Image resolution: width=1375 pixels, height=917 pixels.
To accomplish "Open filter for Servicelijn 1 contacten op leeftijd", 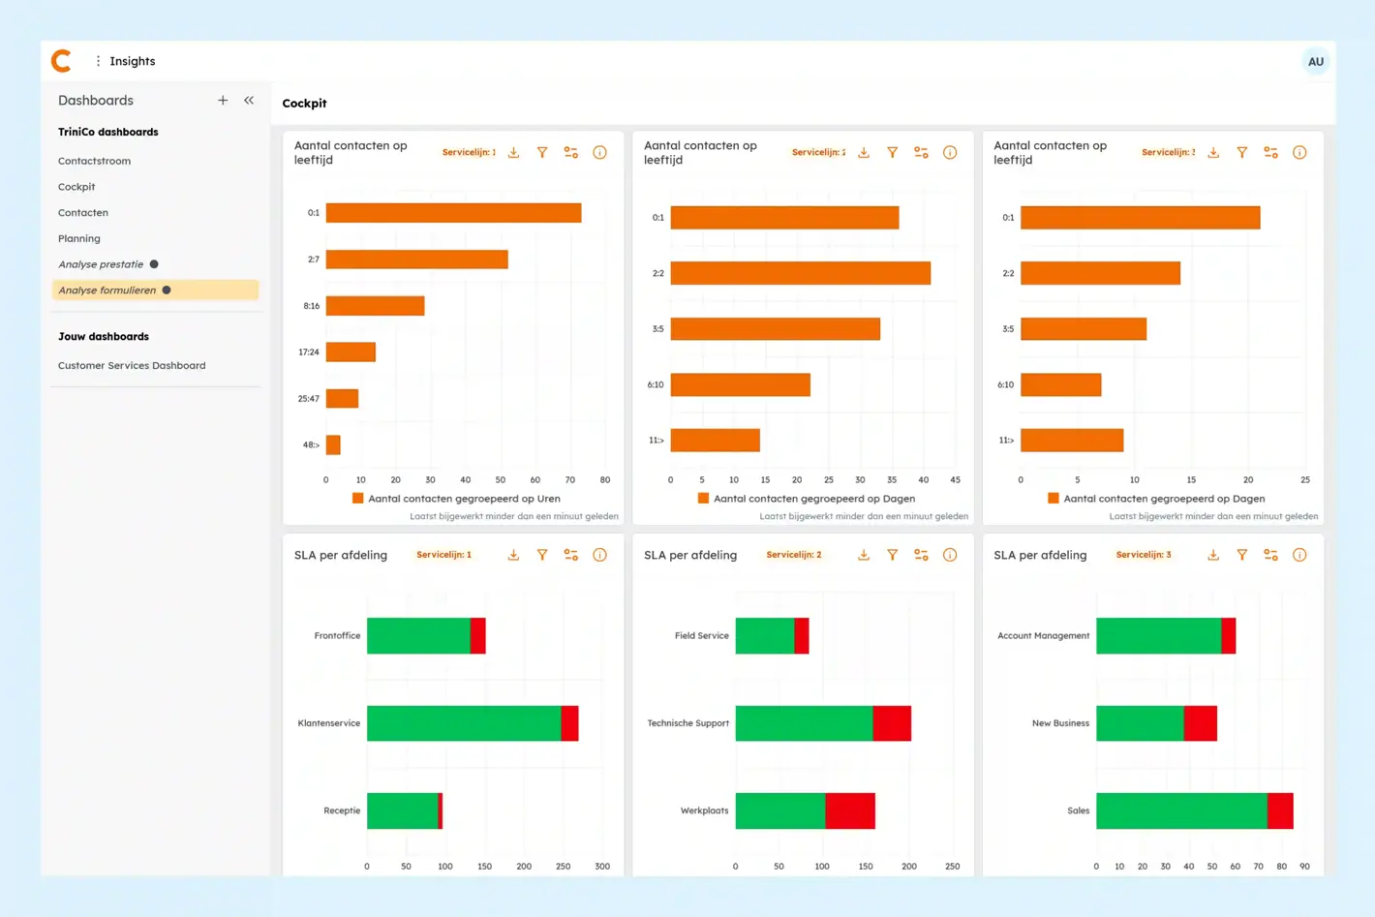I will (542, 153).
